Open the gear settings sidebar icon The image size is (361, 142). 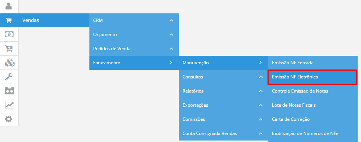9,119
